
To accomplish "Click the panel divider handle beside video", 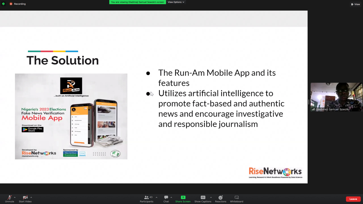I will [x=309, y=102].
